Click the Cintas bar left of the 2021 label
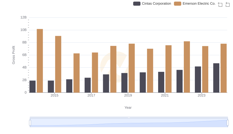Screen dimensions: 233x134 coord(161,82)
